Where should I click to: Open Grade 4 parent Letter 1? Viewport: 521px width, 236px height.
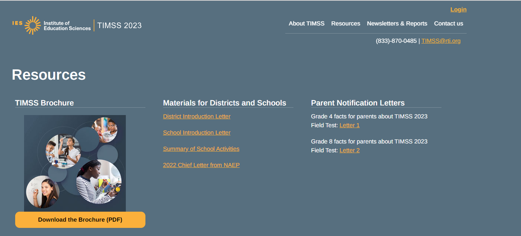click(349, 125)
